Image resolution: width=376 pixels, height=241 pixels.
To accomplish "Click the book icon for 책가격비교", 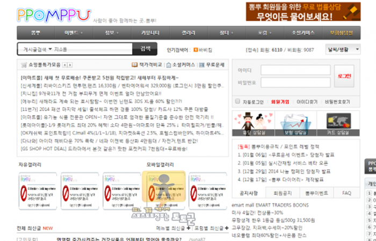I will click(x=134, y=65).
